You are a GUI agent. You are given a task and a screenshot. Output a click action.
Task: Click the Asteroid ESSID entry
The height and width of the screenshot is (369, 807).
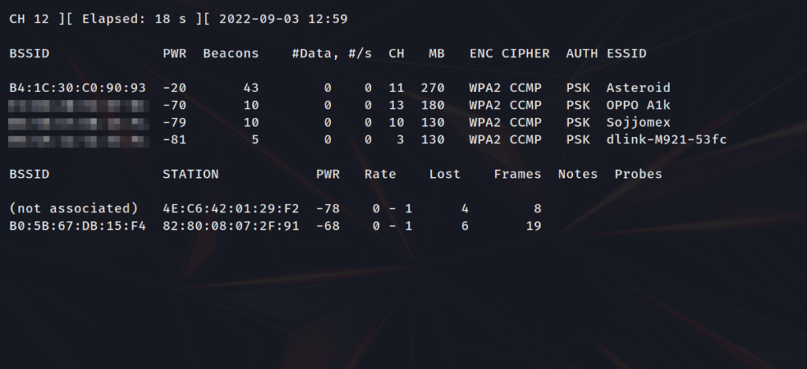click(x=638, y=88)
